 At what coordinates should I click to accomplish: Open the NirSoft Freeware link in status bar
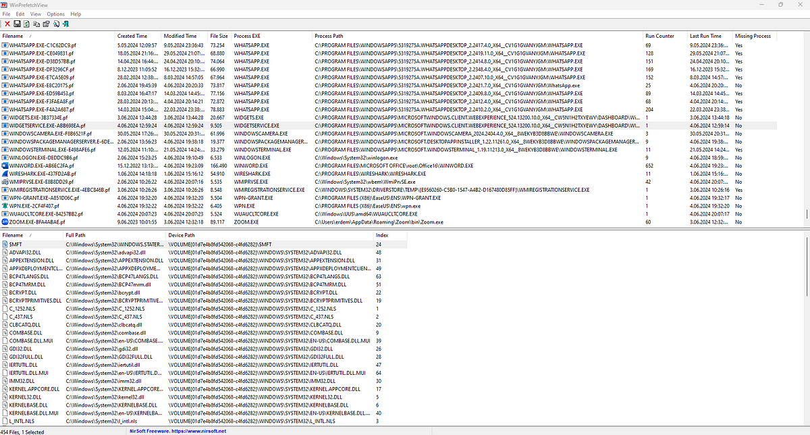(x=178, y=431)
